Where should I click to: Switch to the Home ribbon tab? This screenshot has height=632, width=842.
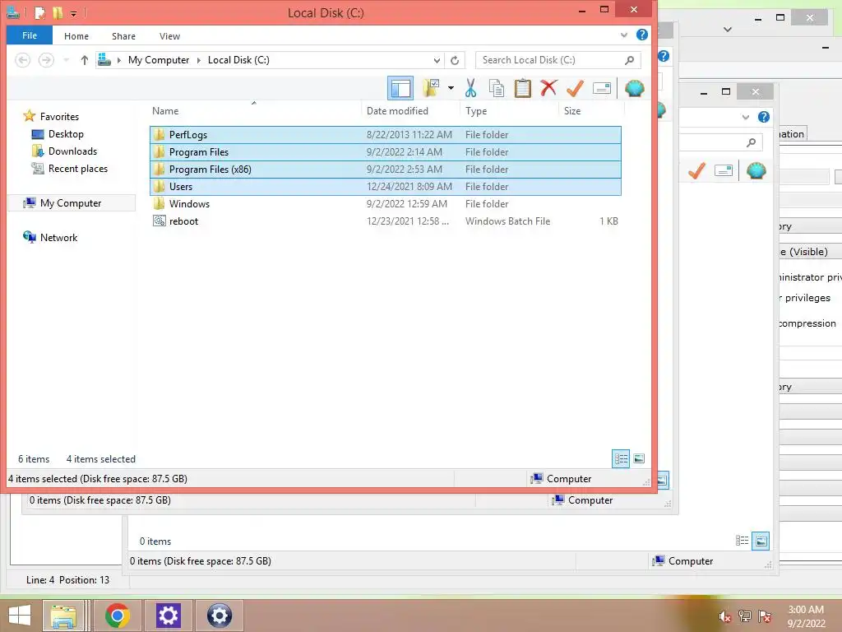coord(76,36)
